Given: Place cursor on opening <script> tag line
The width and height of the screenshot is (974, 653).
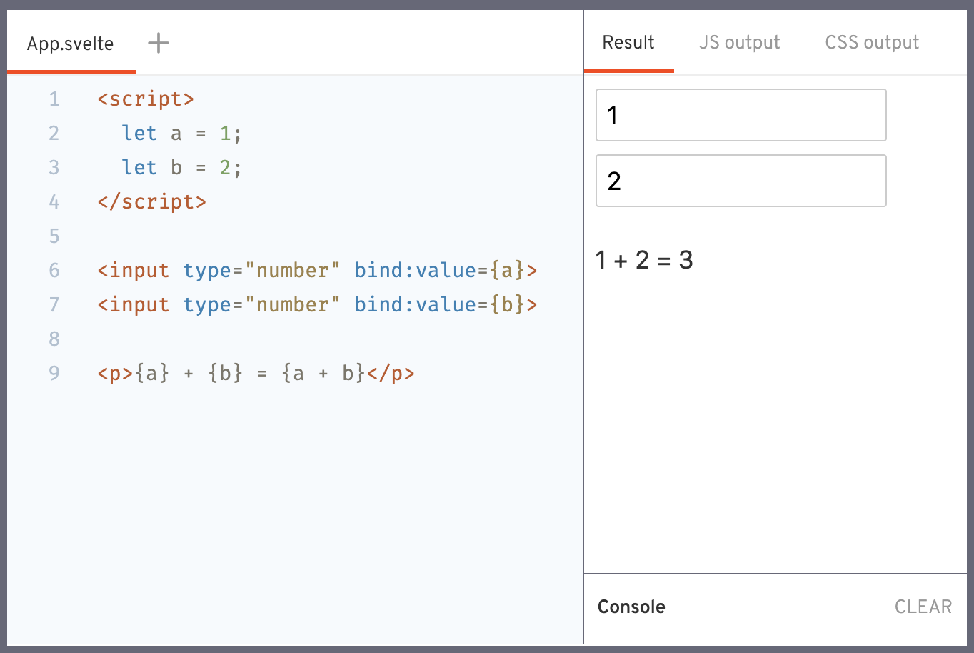Looking at the screenshot, I should [x=146, y=99].
